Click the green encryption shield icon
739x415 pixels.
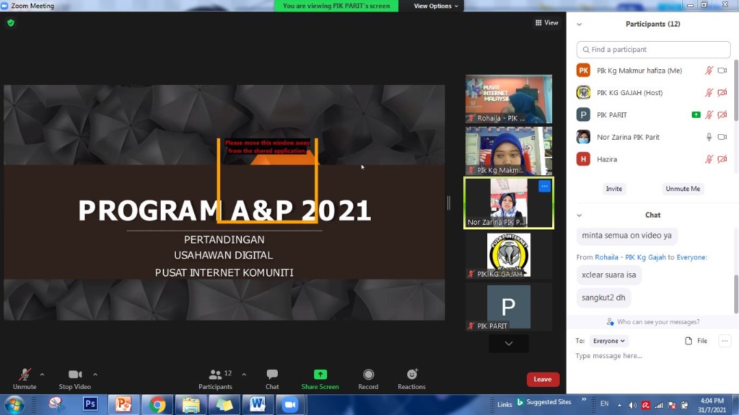(10, 23)
